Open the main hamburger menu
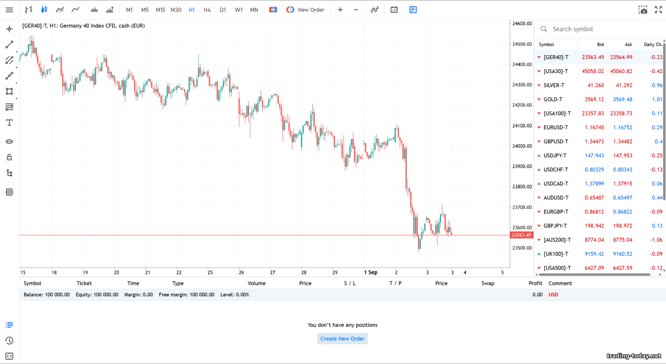The width and height of the screenshot is (666, 364). [x=9, y=9]
